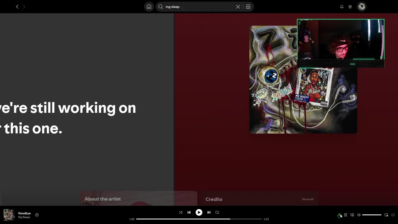
Task: Click the volume slider
Action: click(x=372, y=215)
